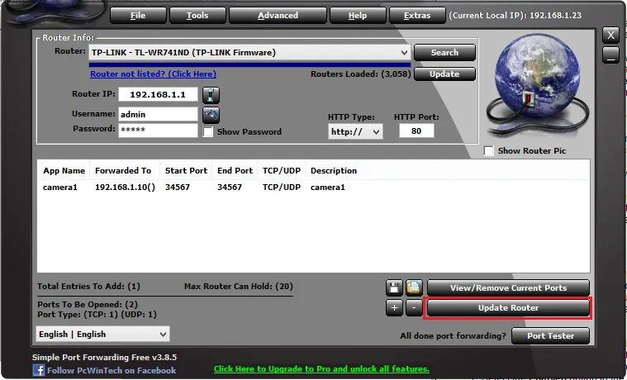Click the default login icon beside Username

[x=211, y=115]
